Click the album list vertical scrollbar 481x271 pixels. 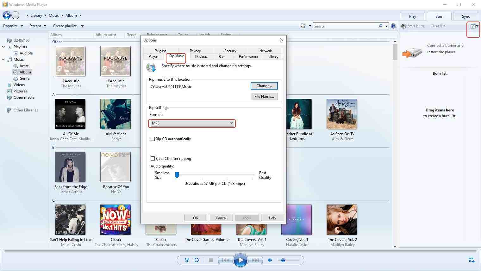point(395,144)
